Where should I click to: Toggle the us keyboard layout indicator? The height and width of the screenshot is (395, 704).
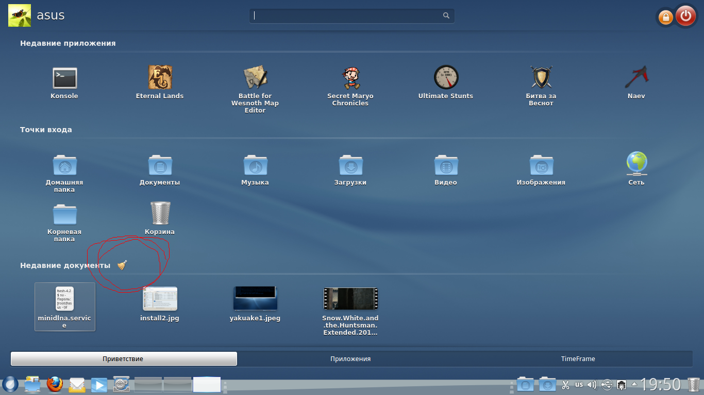(x=579, y=384)
